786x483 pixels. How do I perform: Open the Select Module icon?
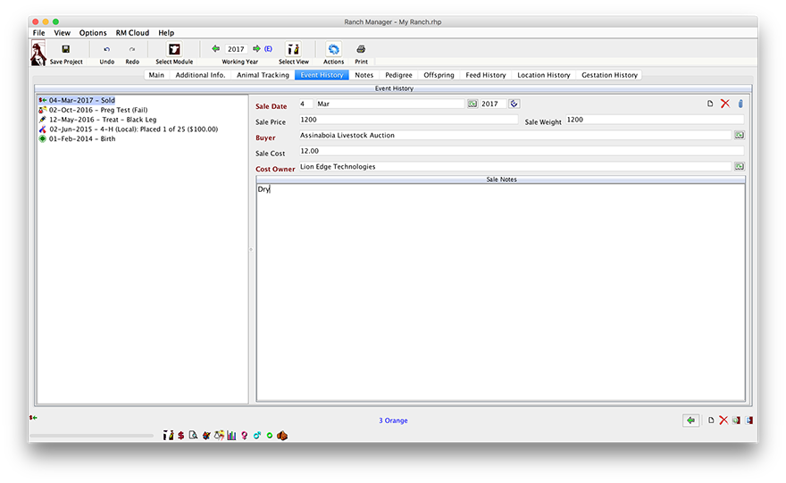[x=174, y=50]
